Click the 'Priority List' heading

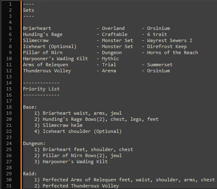[x=41, y=89]
